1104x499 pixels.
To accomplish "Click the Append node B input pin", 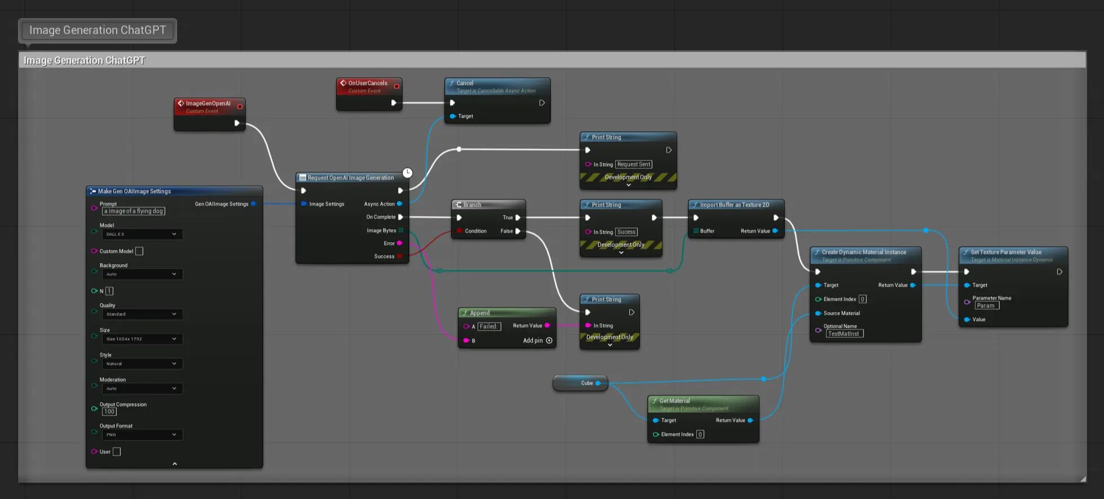I will tap(466, 340).
